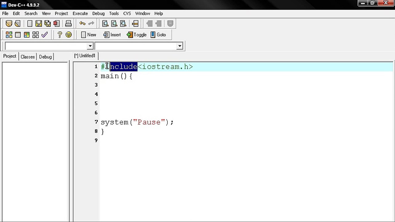Click the Dev-C++ title bar application icon
395x222 pixels.
pyautogui.click(x=4, y=5)
